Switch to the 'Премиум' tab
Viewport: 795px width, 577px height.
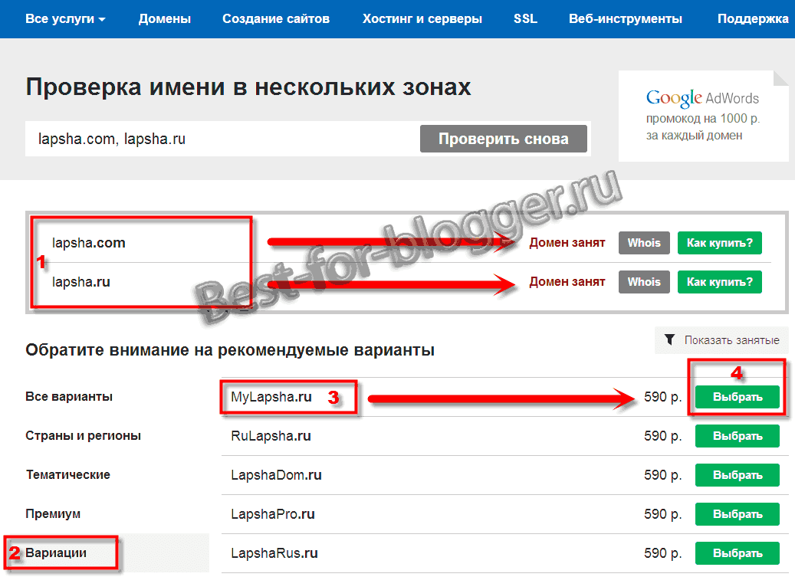(53, 513)
